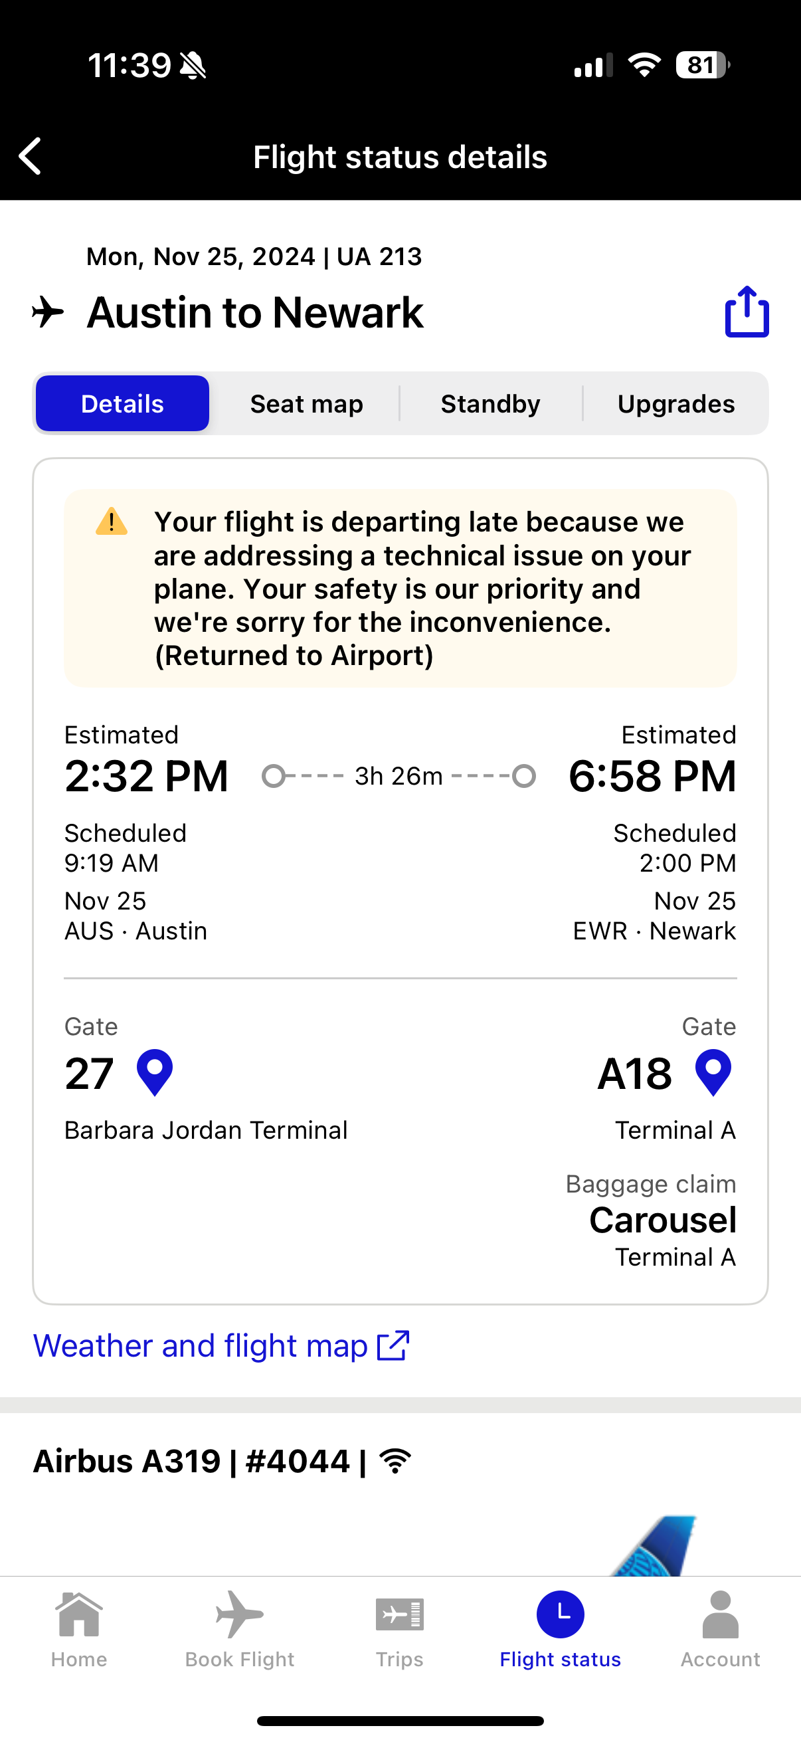Open the Account profile icon

(x=720, y=1628)
